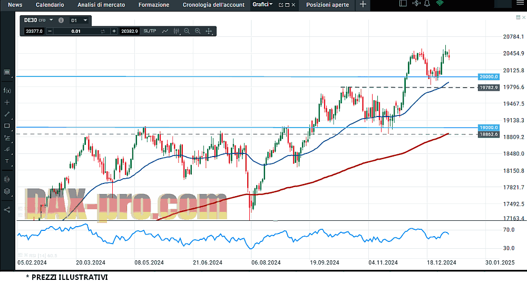This screenshot has height=282, width=527.
Task: Open SL/TP settings
Action: (150, 31)
